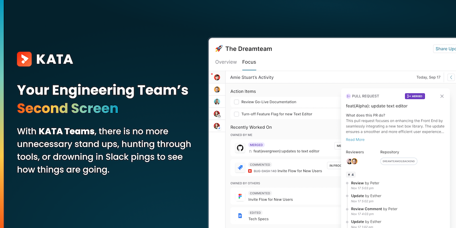
Task: Select the fourth team member avatar in sidebar
Action: 217,114
